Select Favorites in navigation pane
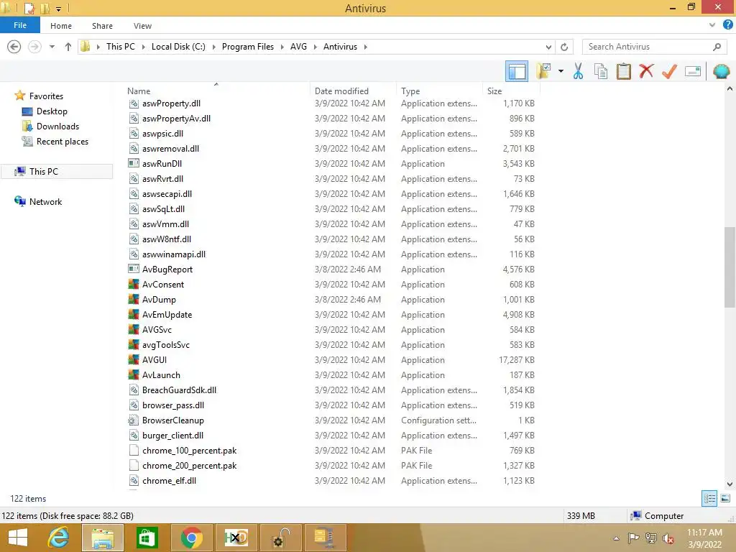736x552 pixels. click(46, 96)
